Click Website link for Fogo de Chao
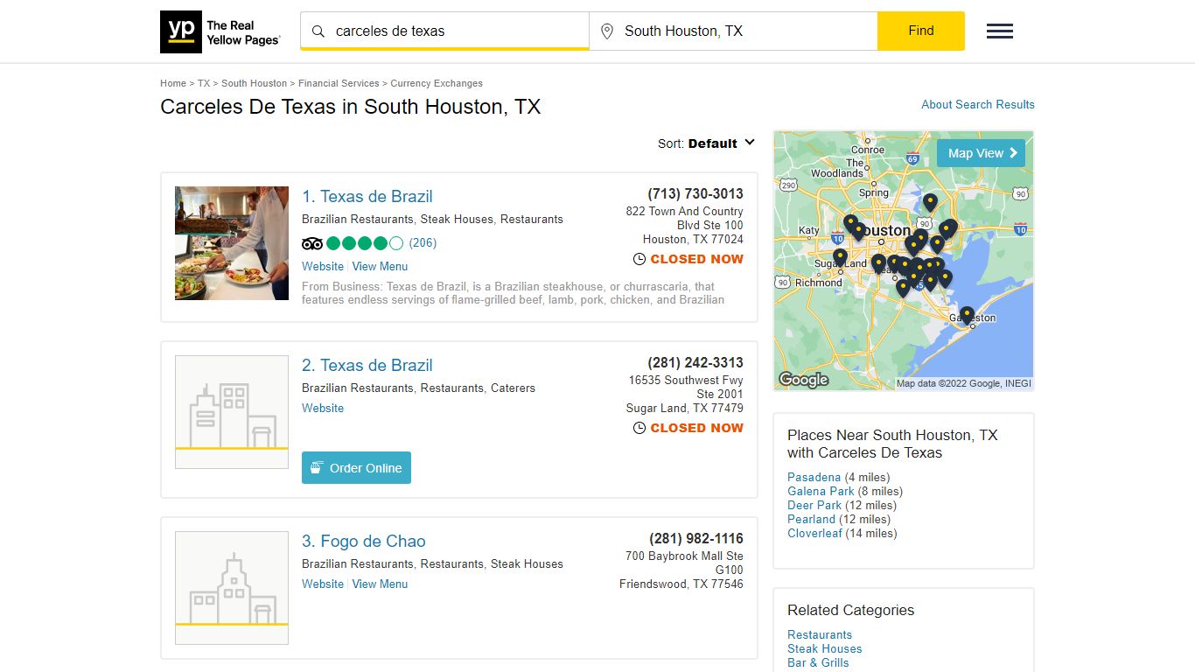Image resolution: width=1195 pixels, height=672 pixels. pos(323,584)
